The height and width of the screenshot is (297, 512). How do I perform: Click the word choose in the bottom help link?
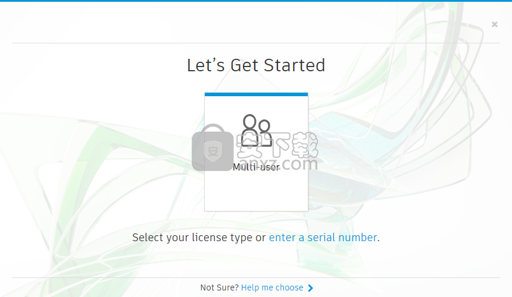click(x=289, y=287)
